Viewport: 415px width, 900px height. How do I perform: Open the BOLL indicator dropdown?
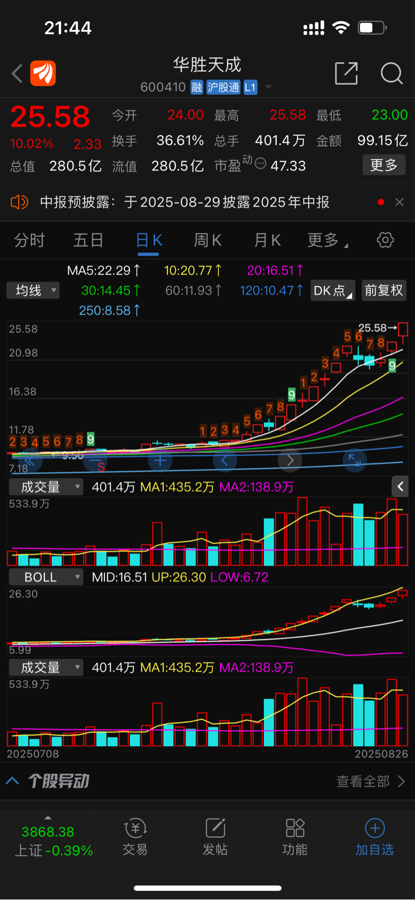46,577
